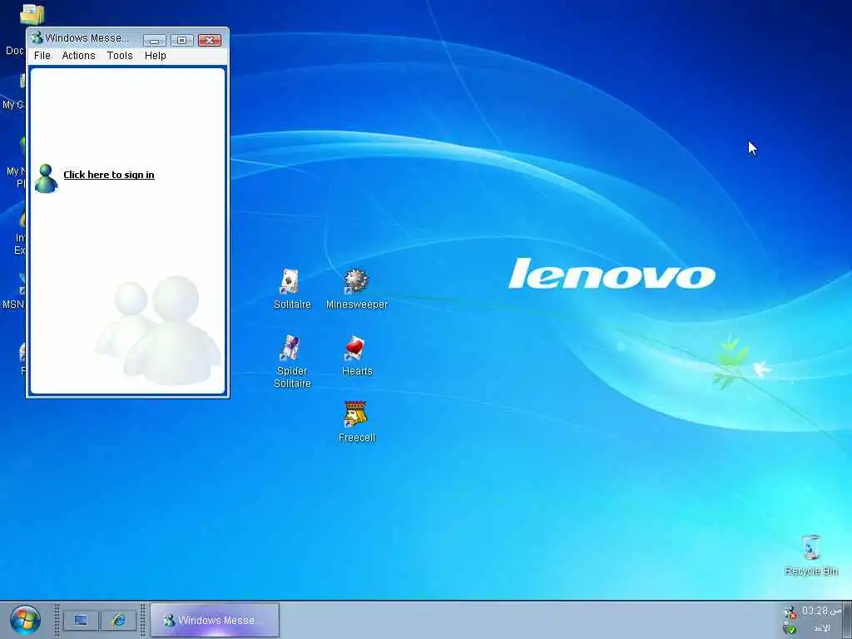Viewport: 852px width, 639px height.
Task: Select the Solitaire desktop shortcut
Action: pos(292,289)
